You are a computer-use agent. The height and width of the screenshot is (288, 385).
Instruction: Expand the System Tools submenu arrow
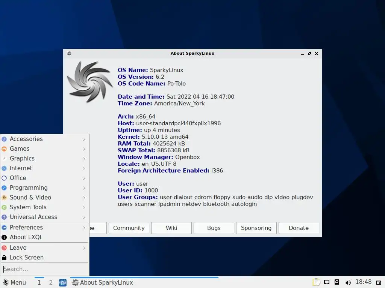(84, 207)
